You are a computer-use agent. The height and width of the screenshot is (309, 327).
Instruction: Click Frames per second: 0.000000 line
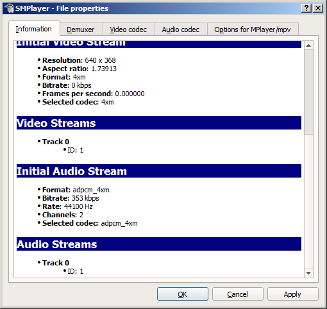pyautogui.click(x=93, y=94)
